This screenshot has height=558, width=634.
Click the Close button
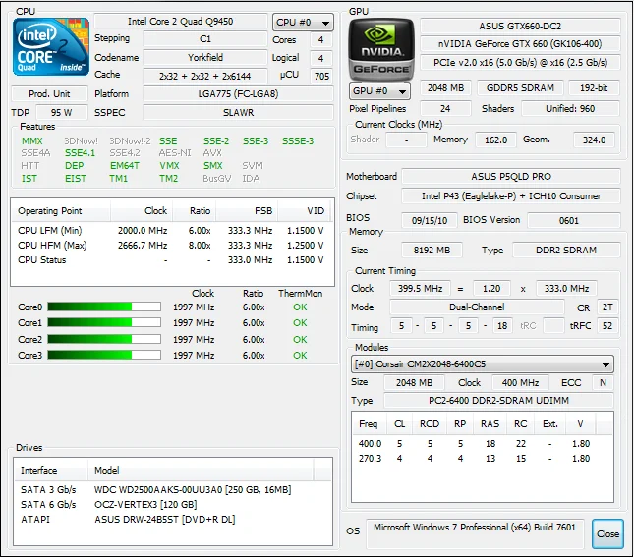click(607, 533)
